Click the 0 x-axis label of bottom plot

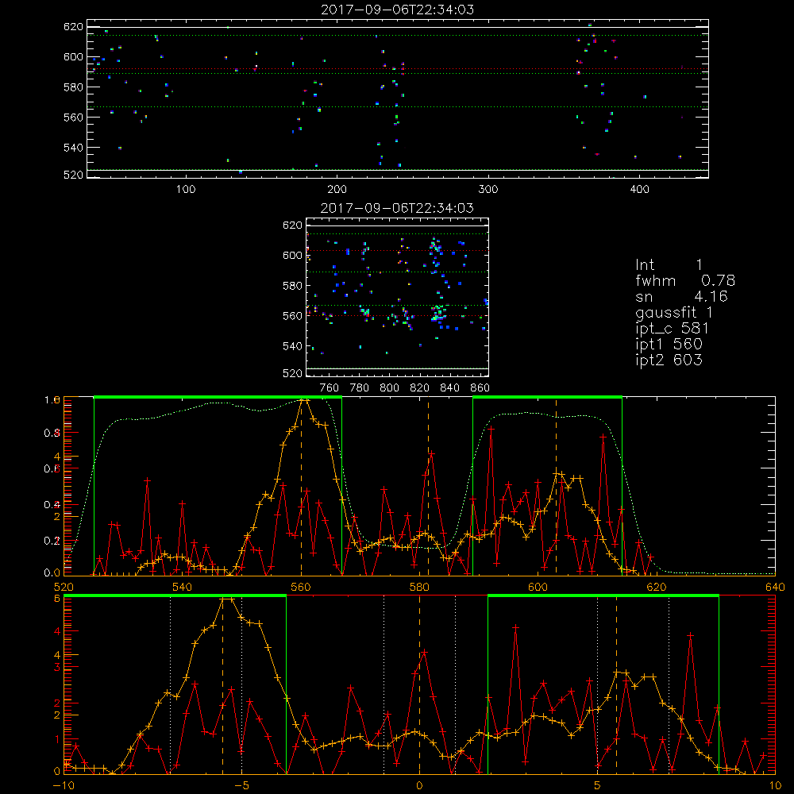tap(419, 786)
